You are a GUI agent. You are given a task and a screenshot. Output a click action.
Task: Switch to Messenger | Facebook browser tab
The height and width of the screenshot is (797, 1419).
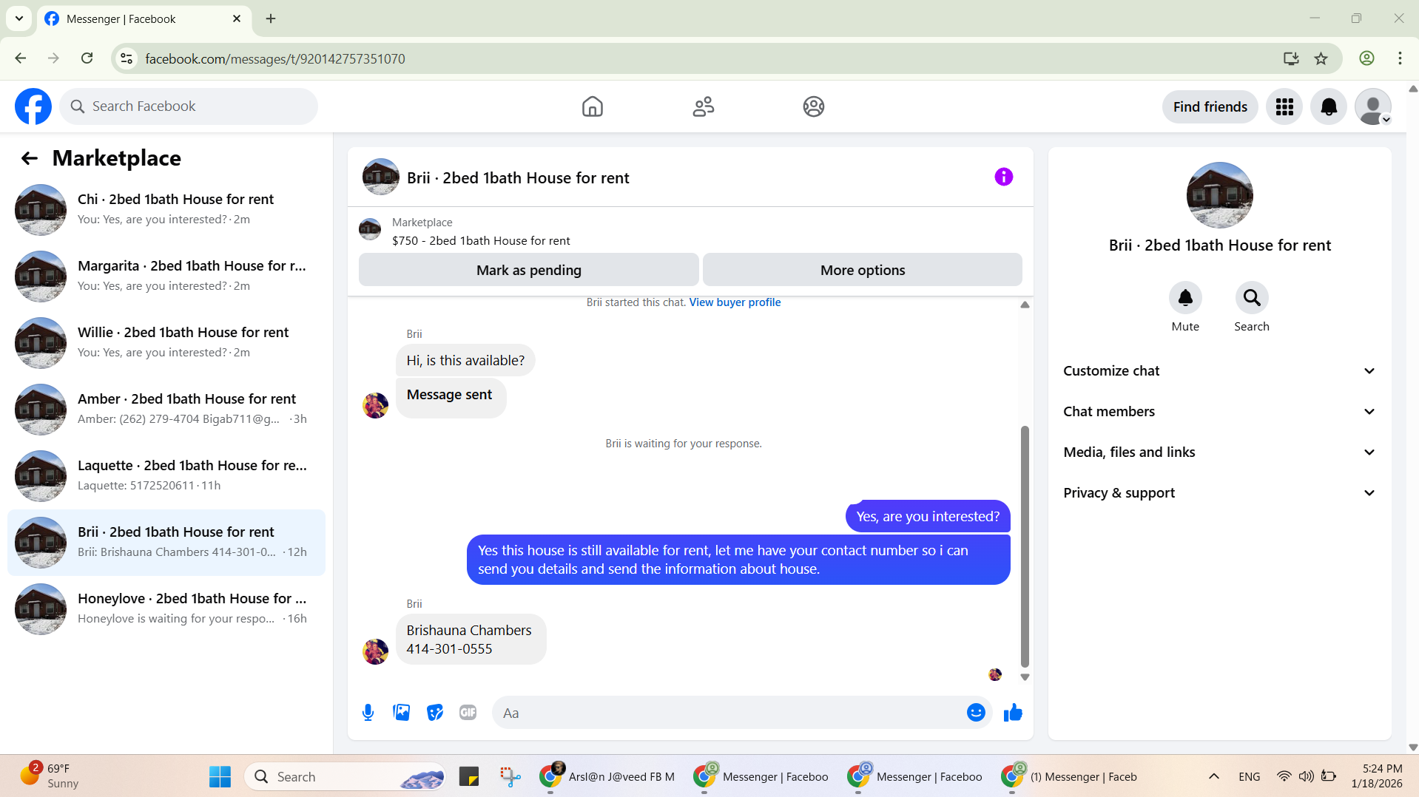(x=144, y=18)
